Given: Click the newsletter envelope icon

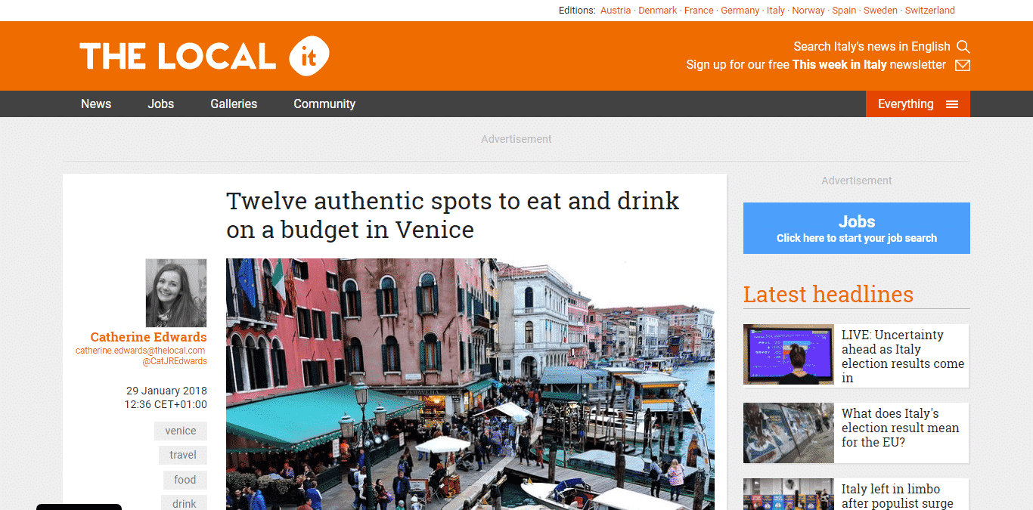Looking at the screenshot, I should pos(963,65).
